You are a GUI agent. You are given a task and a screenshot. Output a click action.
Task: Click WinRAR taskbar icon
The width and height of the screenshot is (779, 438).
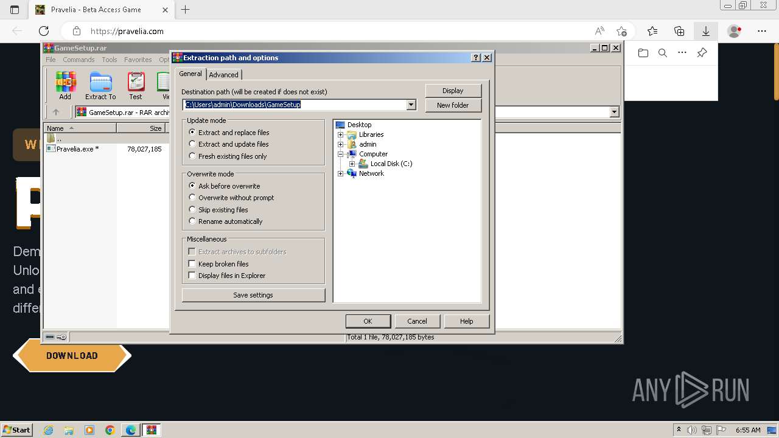click(151, 430)
